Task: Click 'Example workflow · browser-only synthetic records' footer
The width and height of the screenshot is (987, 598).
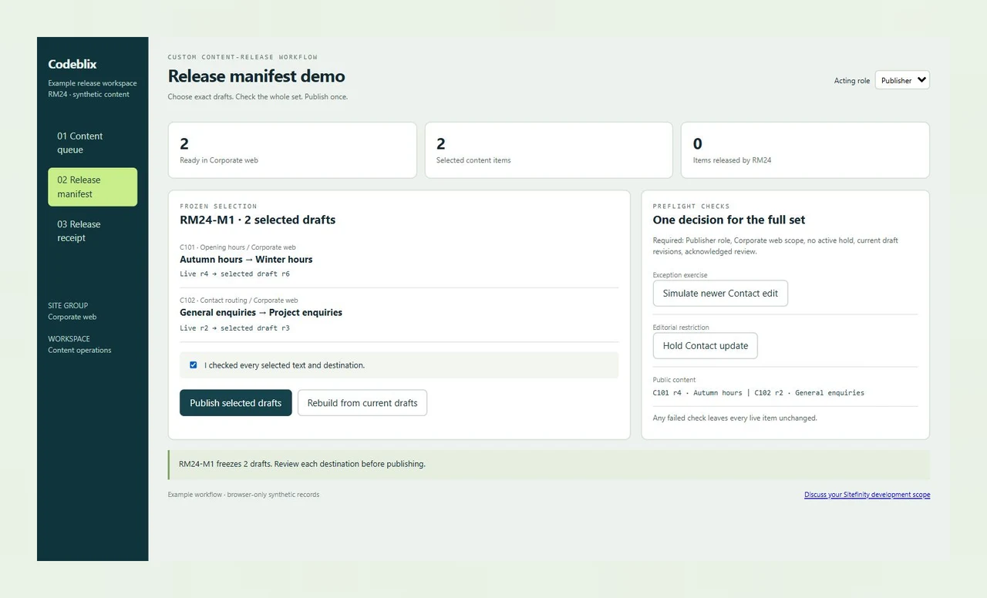Action: pos(244,495)
